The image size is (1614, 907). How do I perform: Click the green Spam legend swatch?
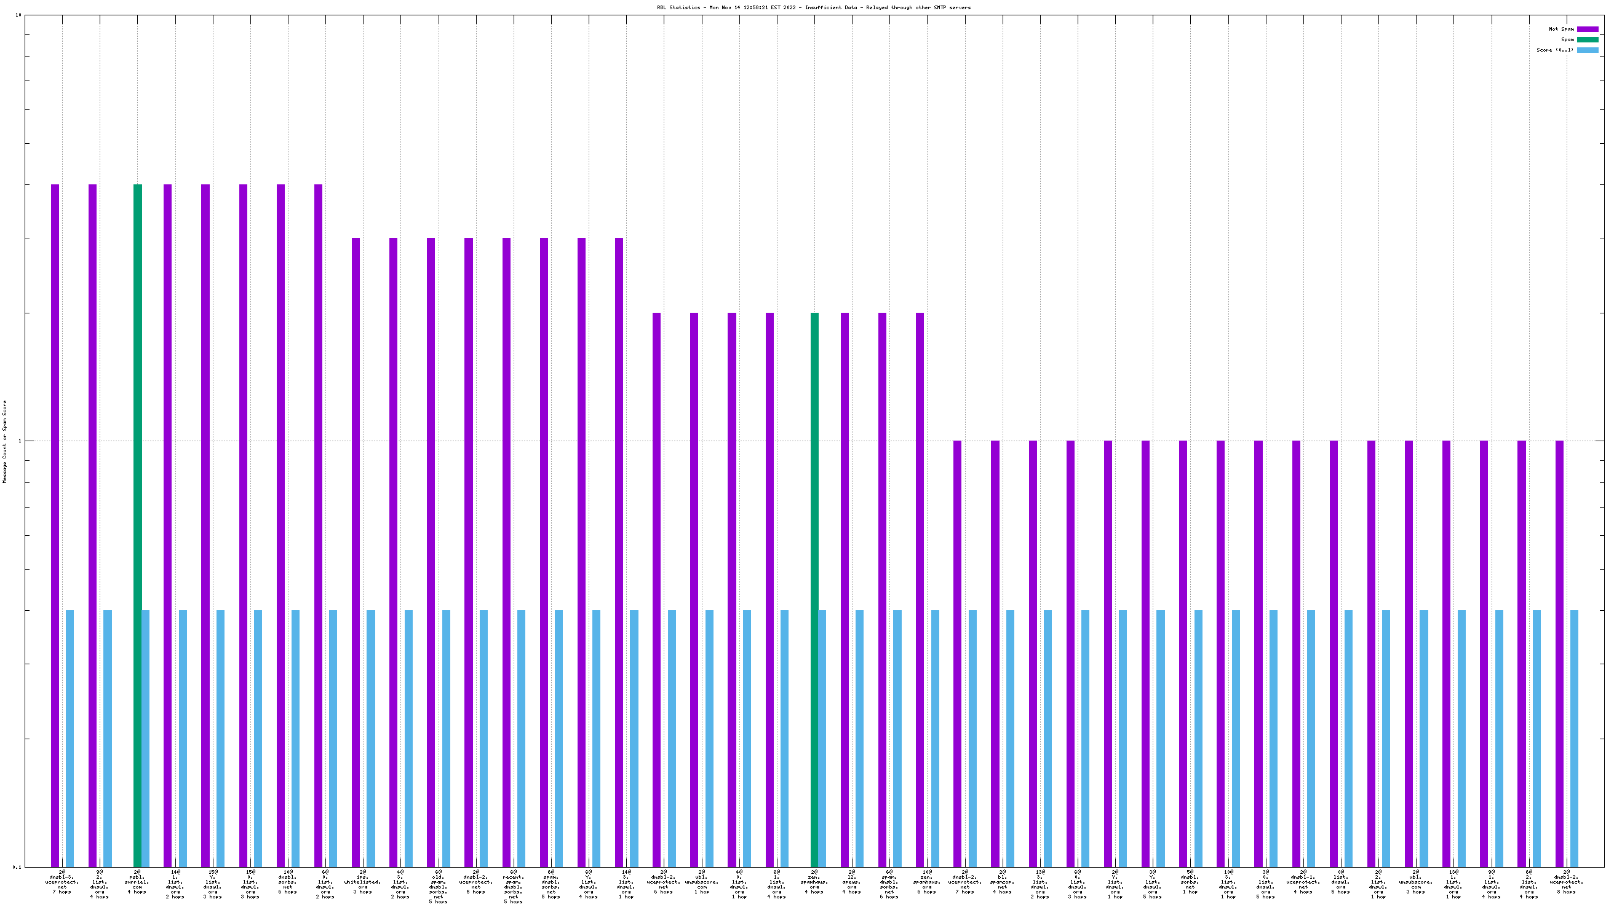tap(1587, 39)
